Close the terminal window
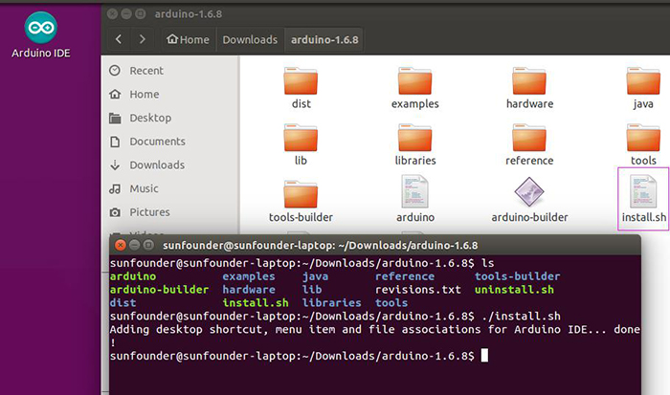670x395 pixels. tap(121, 245)
